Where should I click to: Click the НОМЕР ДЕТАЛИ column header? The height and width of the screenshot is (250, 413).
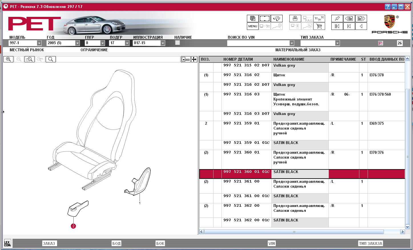[x=238, y=59]
